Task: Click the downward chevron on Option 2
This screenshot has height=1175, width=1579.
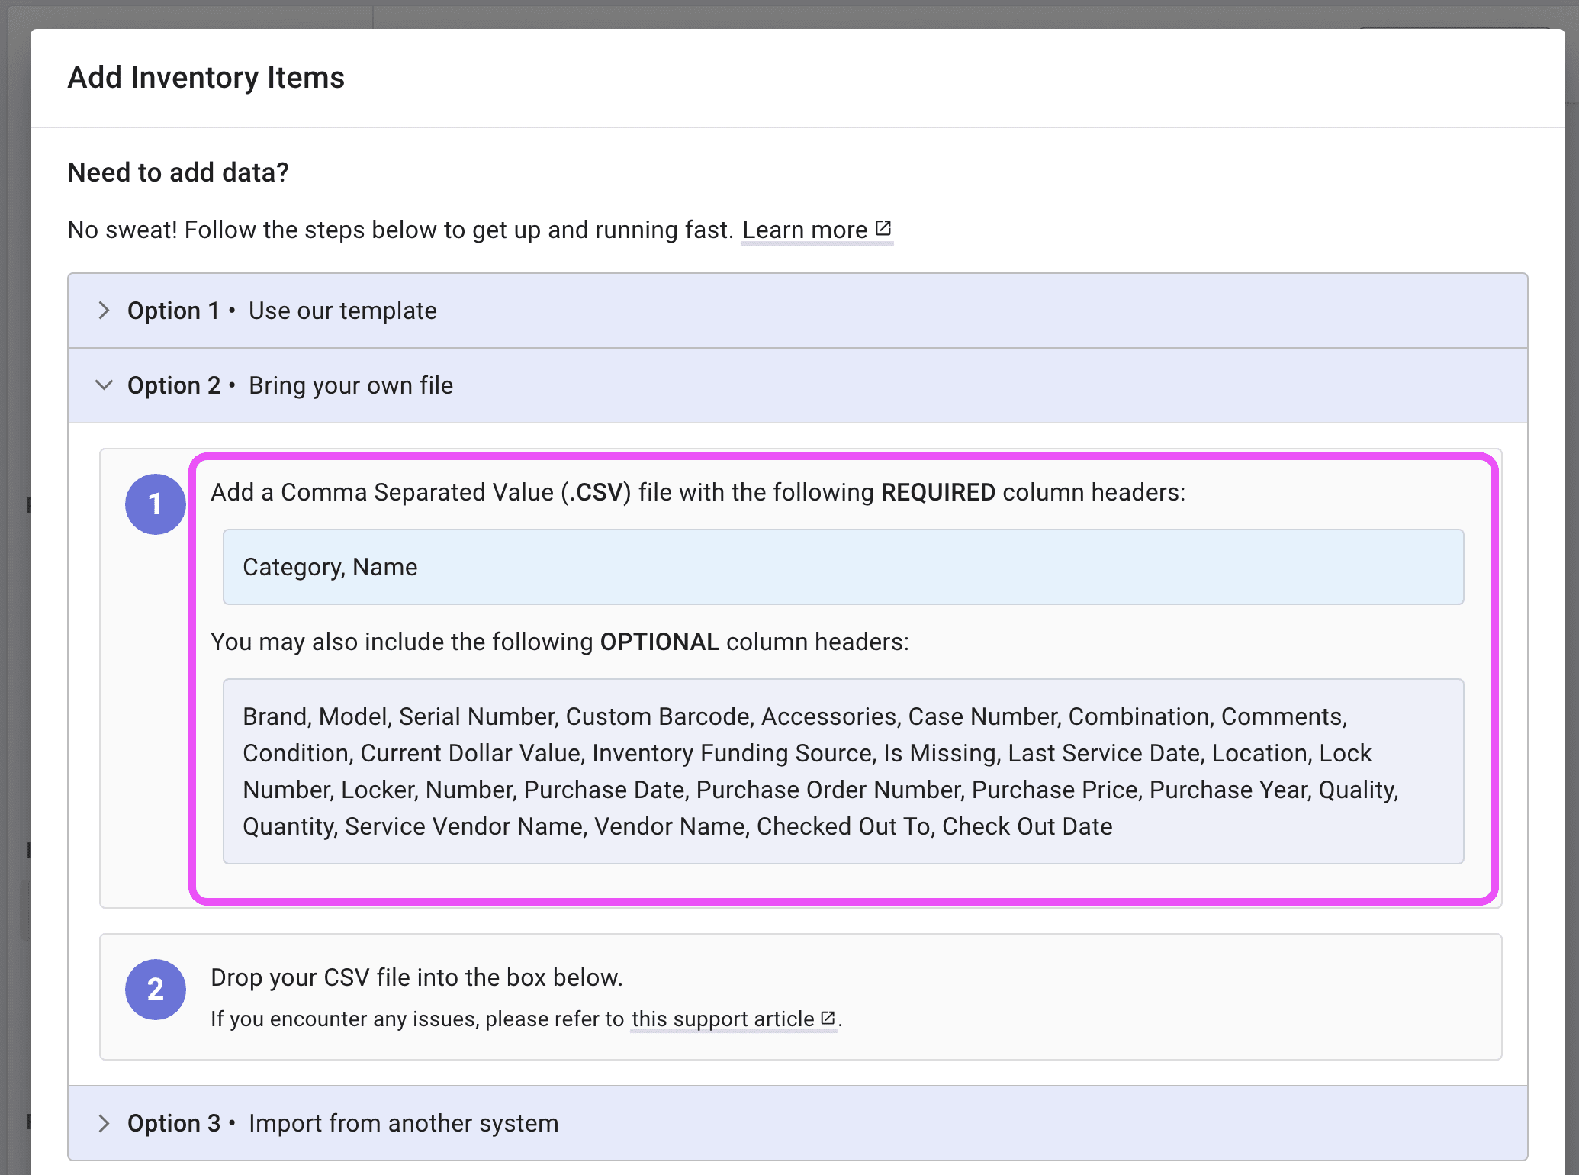Action: coord(104,385)
